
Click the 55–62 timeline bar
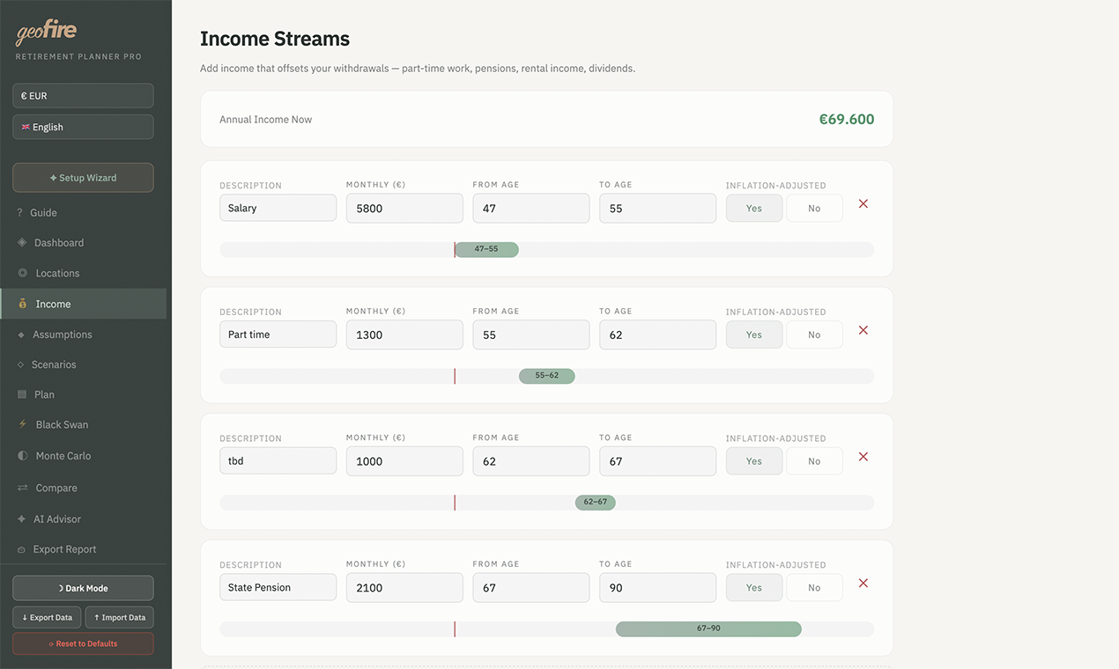click(x=547, y=376)
